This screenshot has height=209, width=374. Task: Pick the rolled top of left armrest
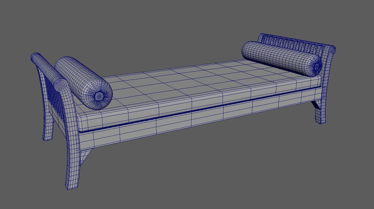click(49, 70)
